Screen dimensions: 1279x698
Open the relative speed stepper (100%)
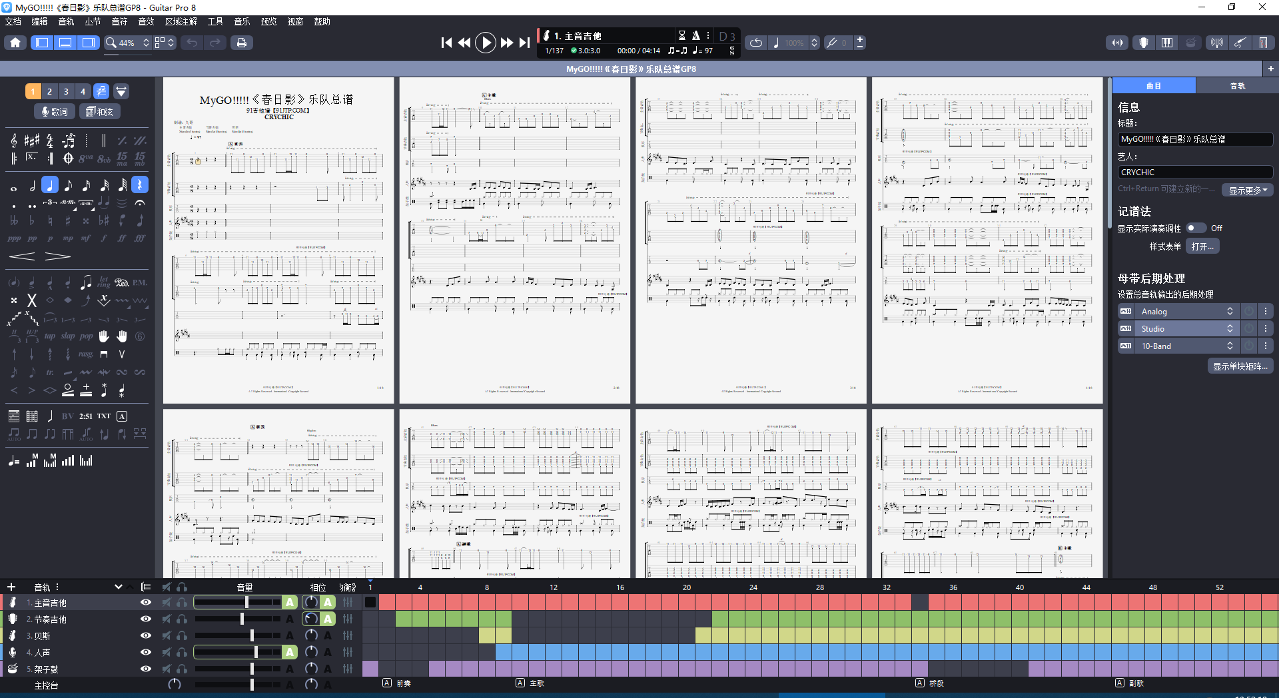tap(814, 43)
